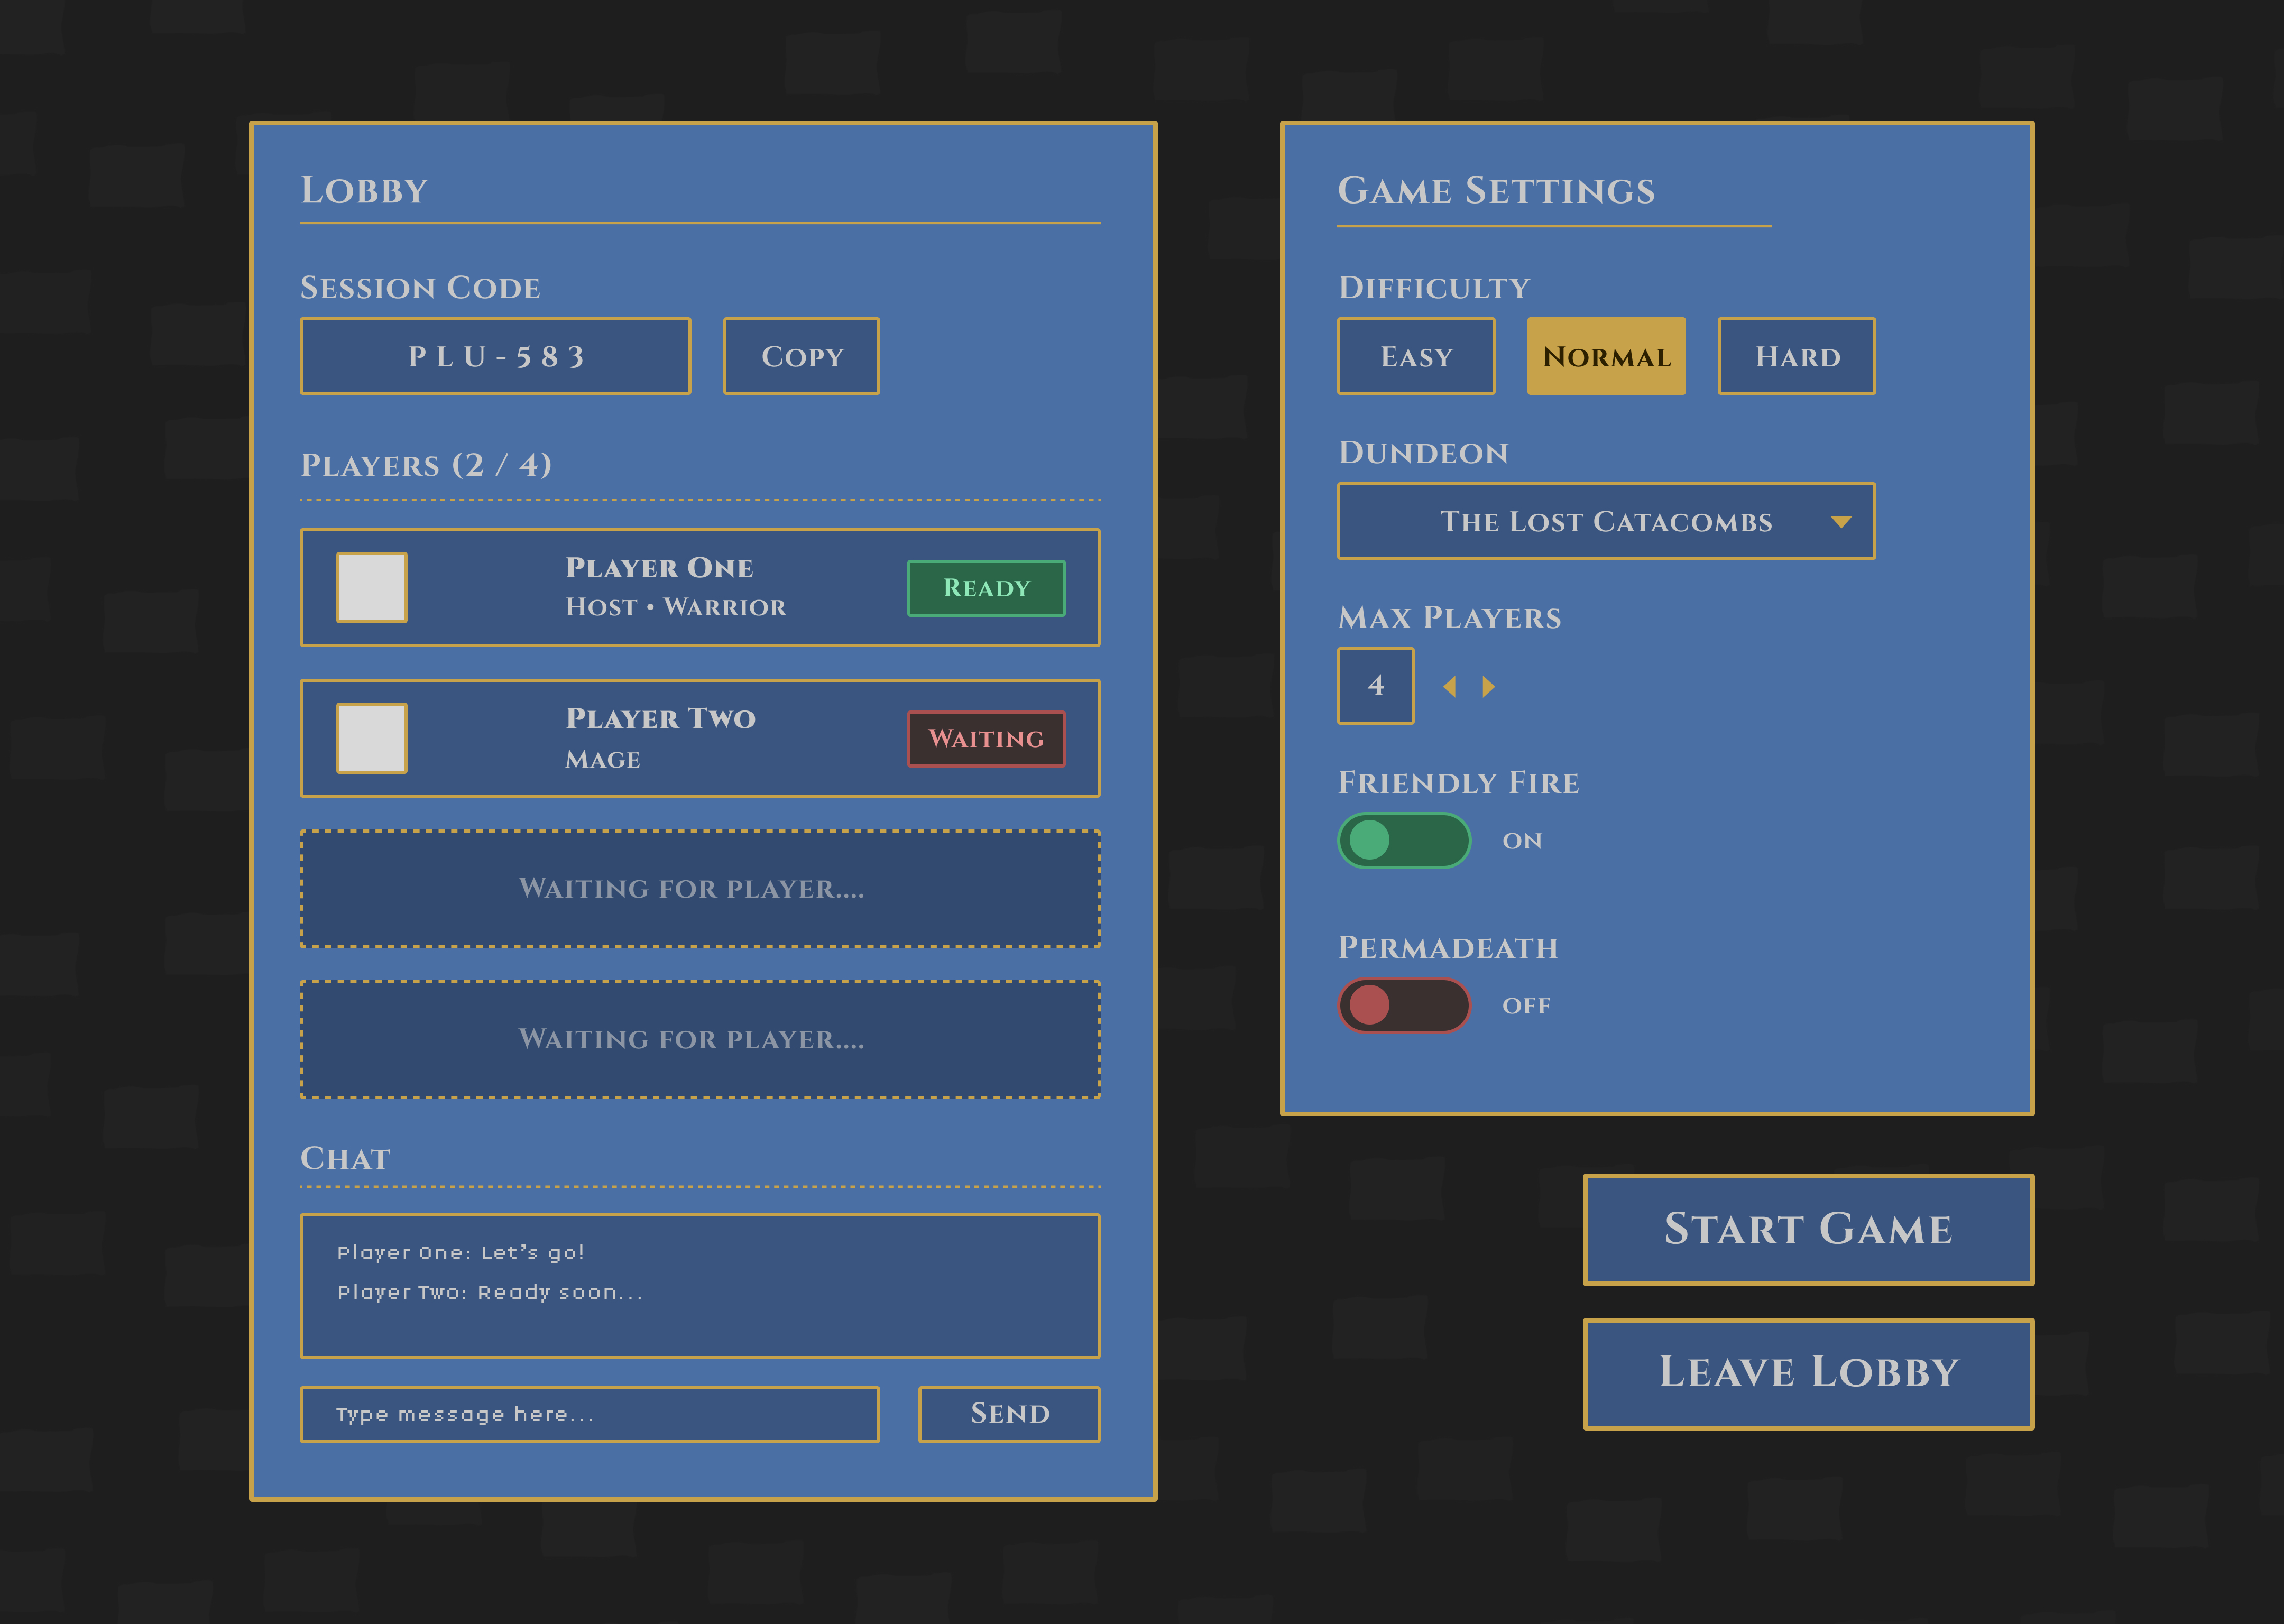Image resolution: width=2284 pixels, height=1624 pixels.
Task: Click the first empty Waiting for Player slot
Action: (700, 889)
